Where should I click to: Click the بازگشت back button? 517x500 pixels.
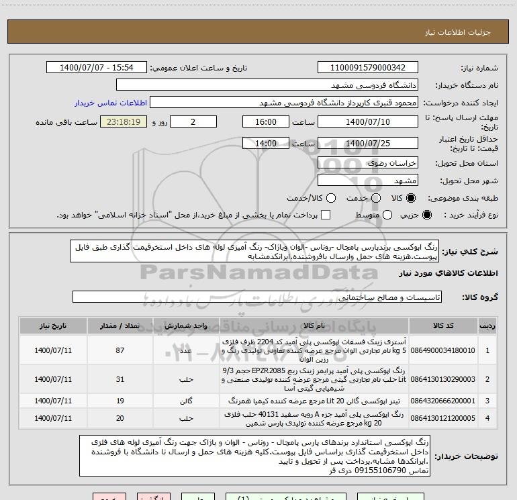pyautogui.click(x=154, y=497)
